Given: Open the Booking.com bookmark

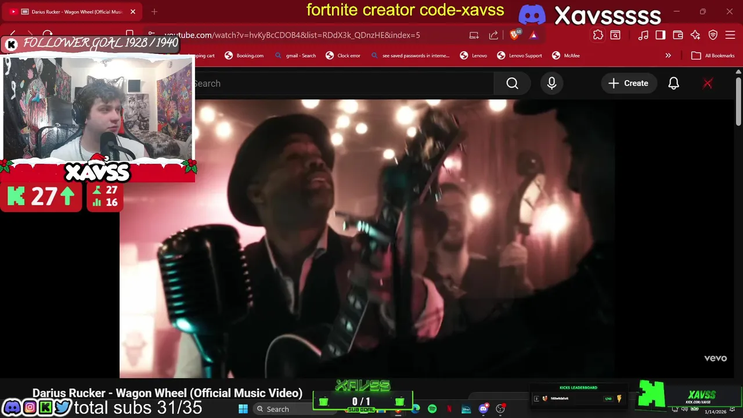Looking at the screenshot, I should (x=244, y=56).
